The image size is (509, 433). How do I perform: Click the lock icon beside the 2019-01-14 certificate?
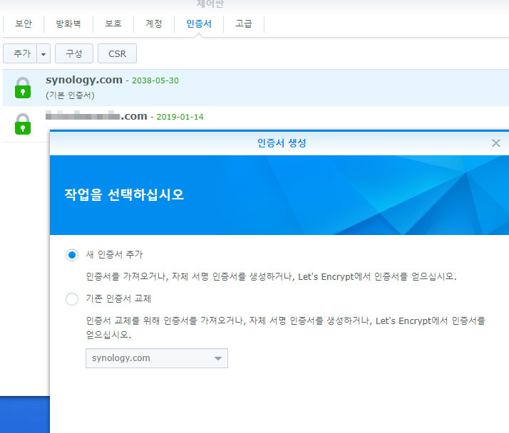click(23, 123)
